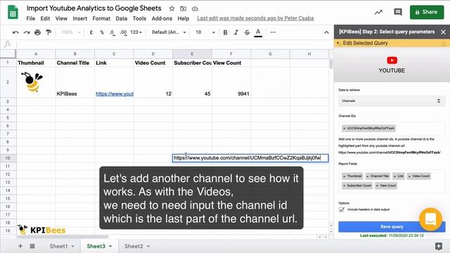Screen dimensions: 450x253
Task: Close Edit Selected Query banner
Action: click(x=337, y=43)
